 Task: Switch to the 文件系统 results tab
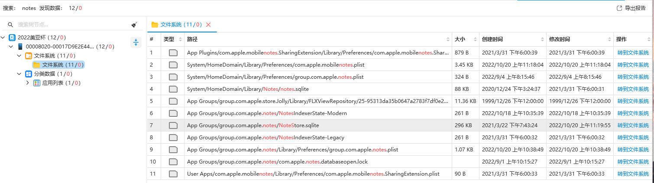point(177,25)
